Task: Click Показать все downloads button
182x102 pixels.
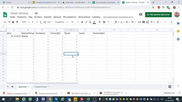Action: click(169, 93)
